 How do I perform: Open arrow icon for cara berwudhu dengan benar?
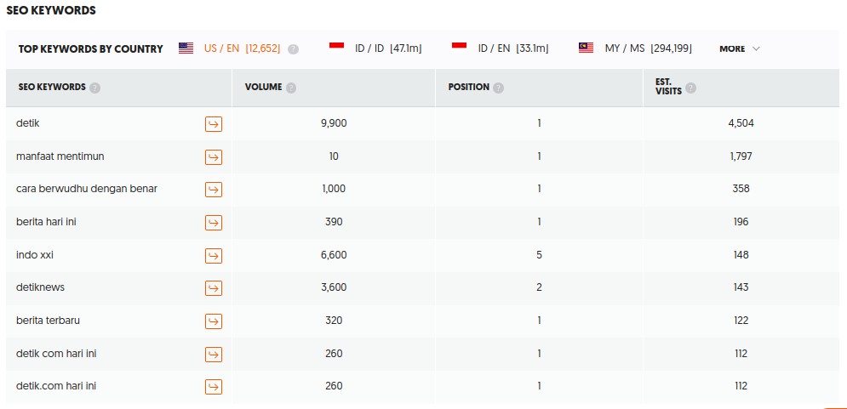214,190
